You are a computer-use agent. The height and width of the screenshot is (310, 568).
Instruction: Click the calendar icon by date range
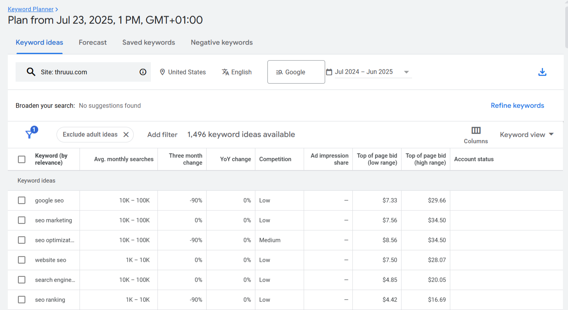coord(329,72)
